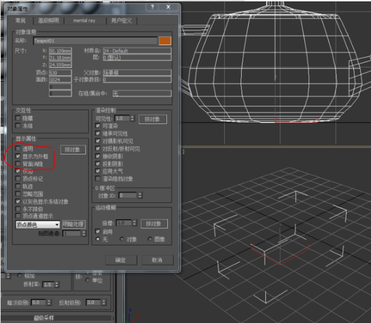Viewport: 371px width, 323px height.
Task: Enable the 隐藏 checkbox
Action: (x=18, y=118)
